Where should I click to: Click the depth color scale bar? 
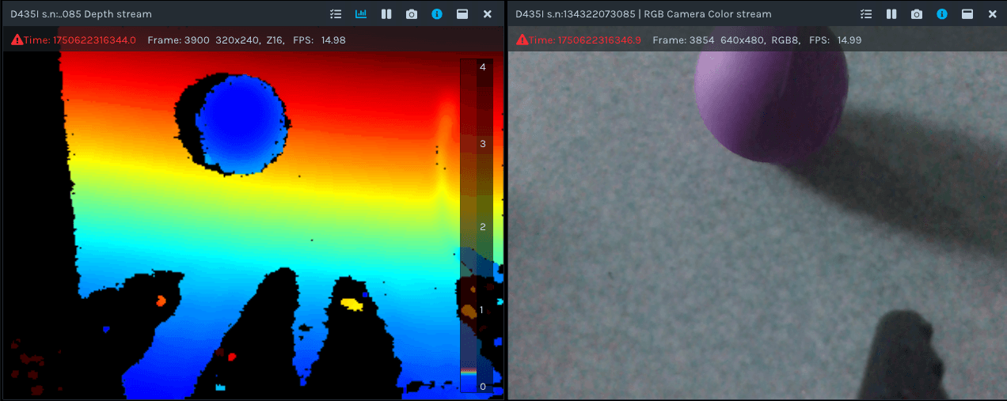(477, 225)
